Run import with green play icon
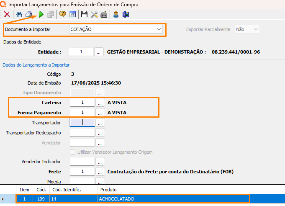The width and height of the screenshot is (285, 206). [41, 14]
